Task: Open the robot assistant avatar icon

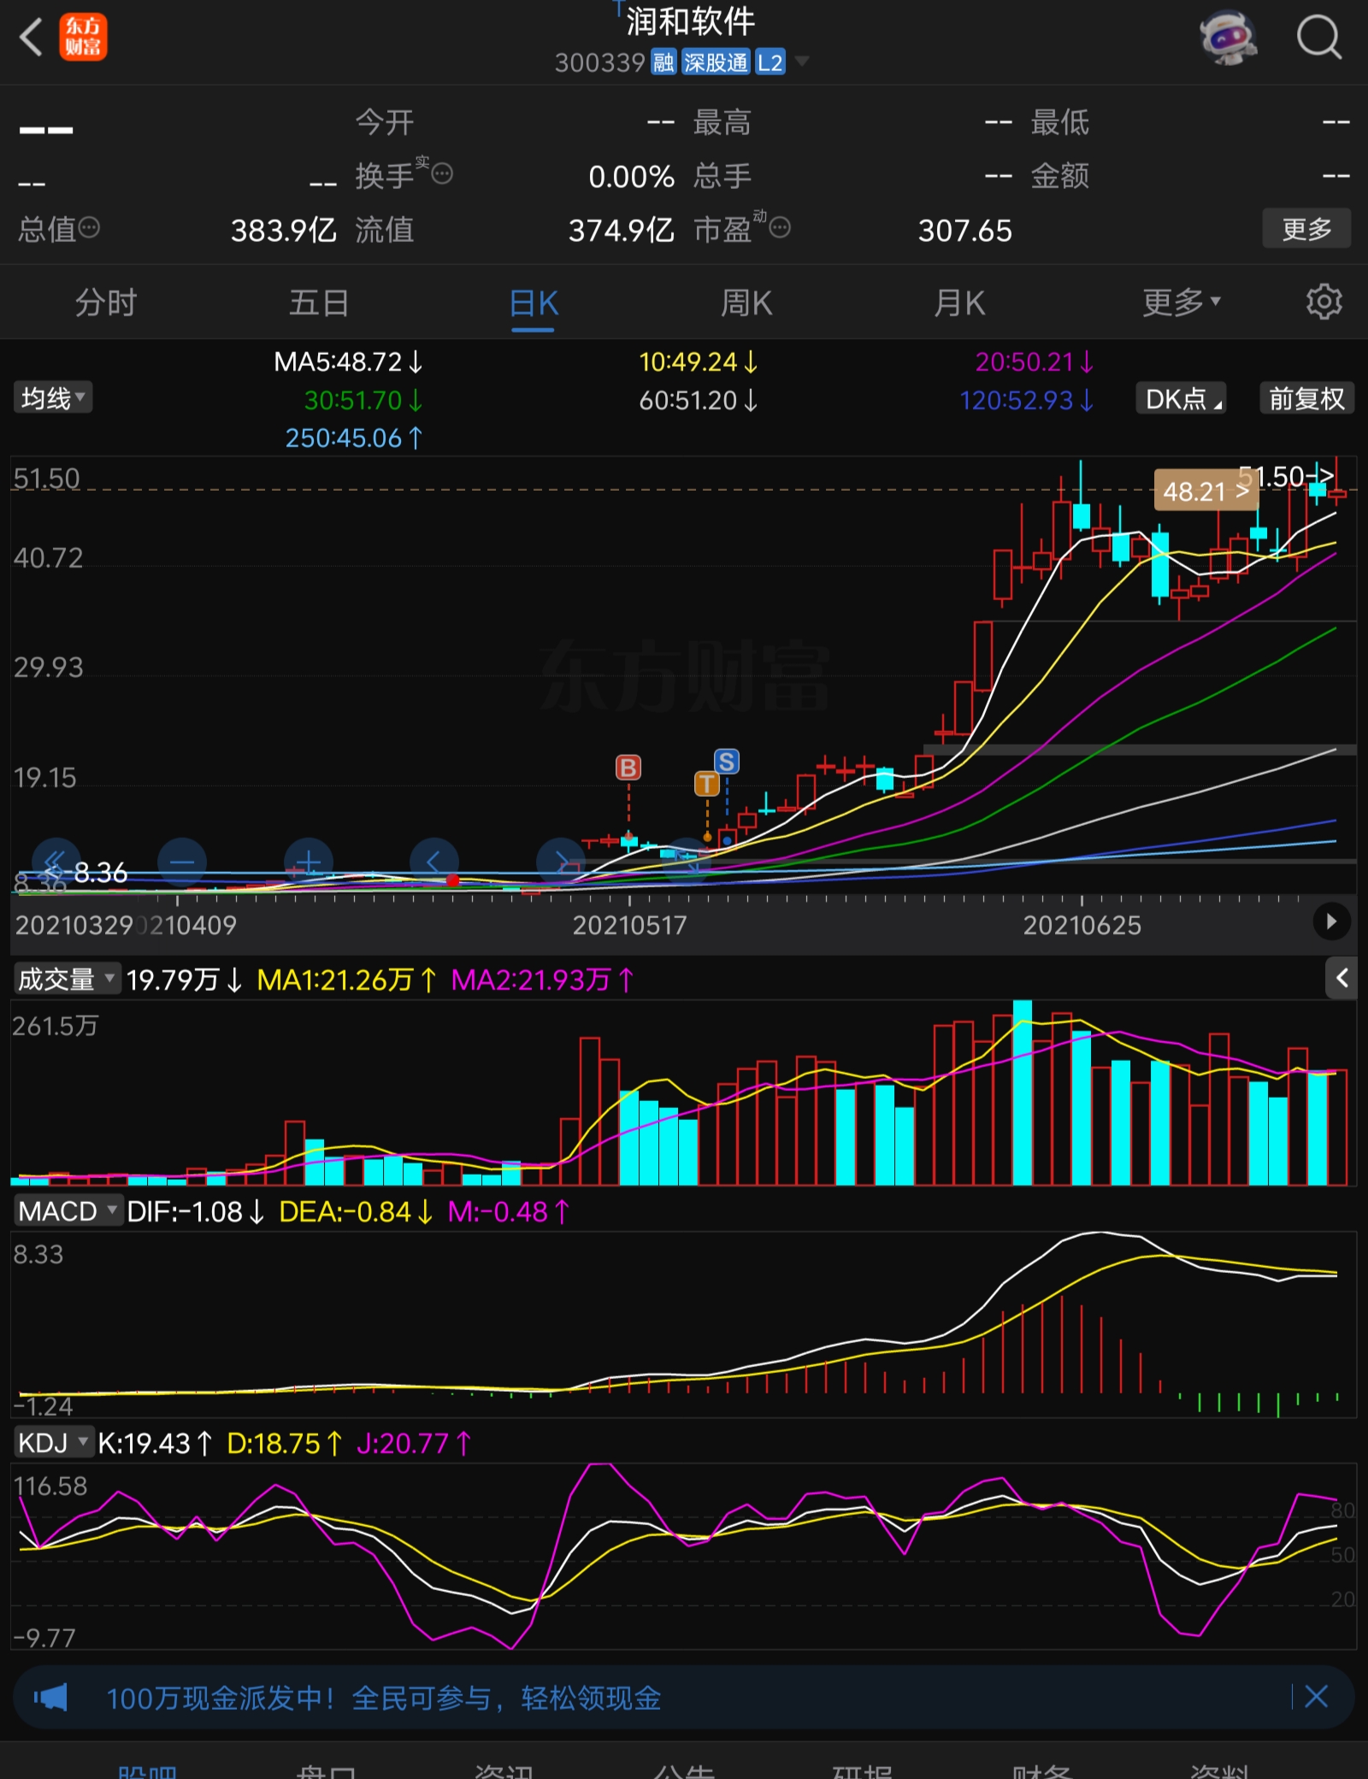Action: point(1229,37)
